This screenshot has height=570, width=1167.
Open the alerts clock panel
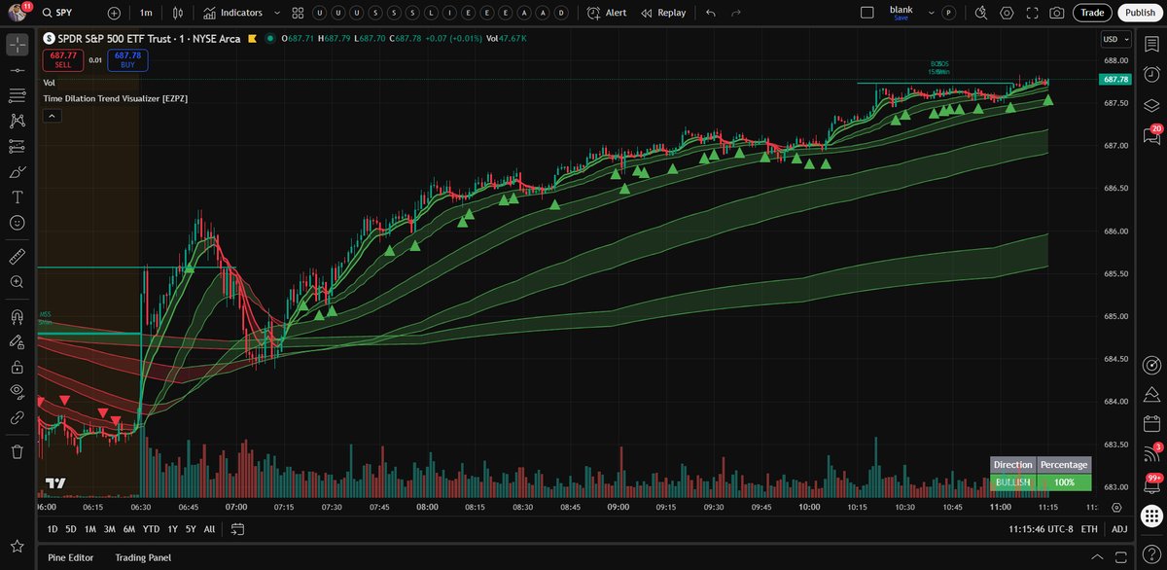point(1152,75)
